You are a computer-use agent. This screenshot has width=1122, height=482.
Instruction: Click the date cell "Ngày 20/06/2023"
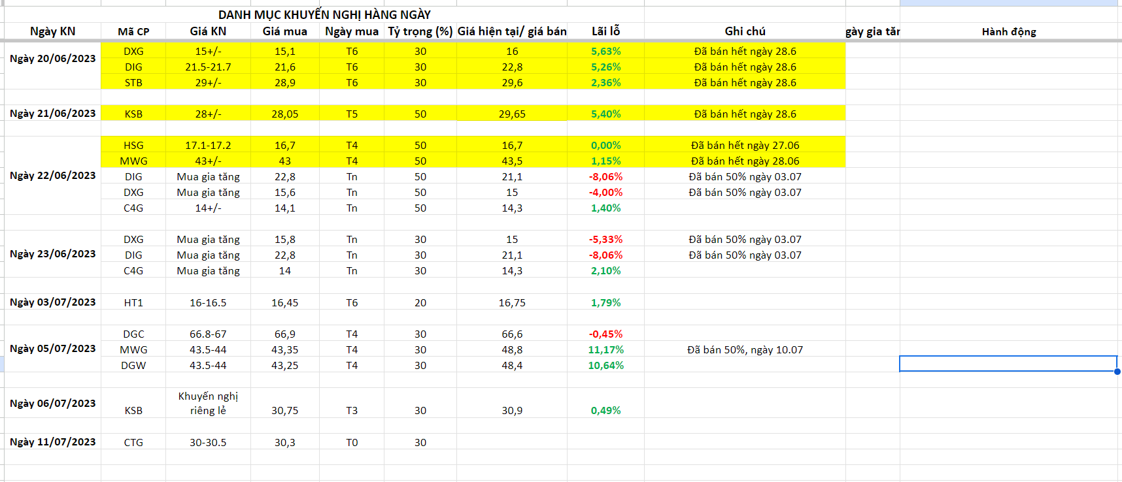(52, 59)
